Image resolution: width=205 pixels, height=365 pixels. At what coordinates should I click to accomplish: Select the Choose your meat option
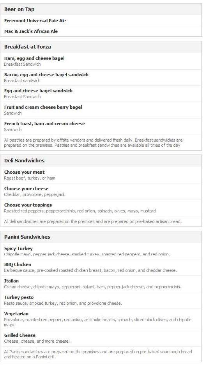click(101, 175)
